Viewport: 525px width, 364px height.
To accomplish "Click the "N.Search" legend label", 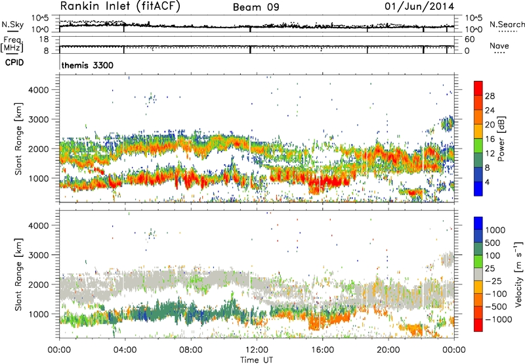I will [507, 24].
